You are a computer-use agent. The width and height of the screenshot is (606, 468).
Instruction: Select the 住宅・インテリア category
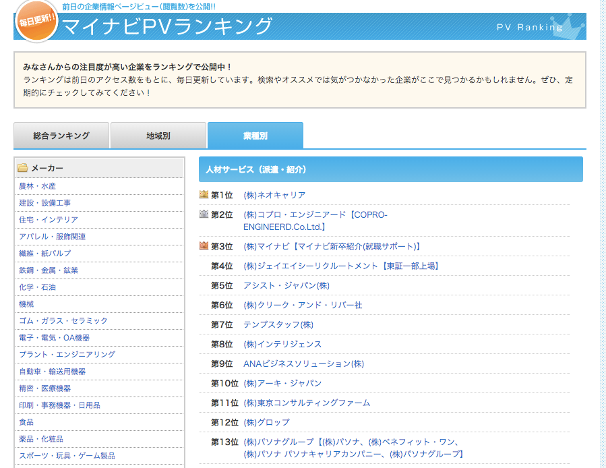pyautogui.click(x=49, y=220)
